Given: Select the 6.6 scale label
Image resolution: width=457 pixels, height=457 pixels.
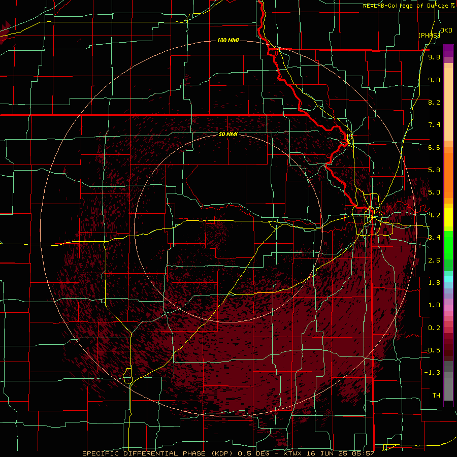Looking at the screenshot, I should tap(434, 147).
